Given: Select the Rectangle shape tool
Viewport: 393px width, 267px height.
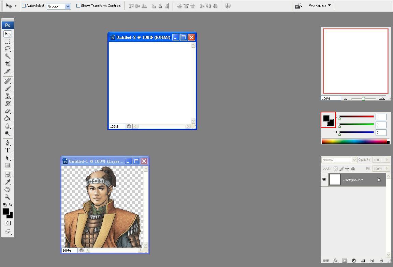Looking at the screenshot, I should pos(8,165).
